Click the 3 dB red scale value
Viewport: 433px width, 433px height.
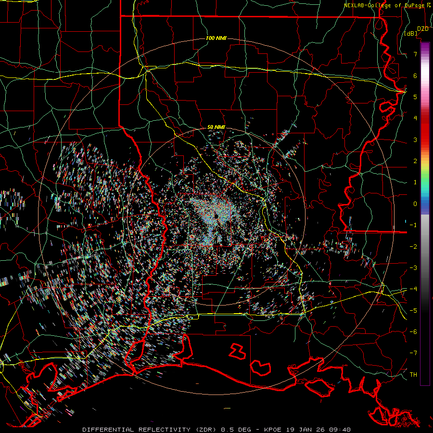415,140
